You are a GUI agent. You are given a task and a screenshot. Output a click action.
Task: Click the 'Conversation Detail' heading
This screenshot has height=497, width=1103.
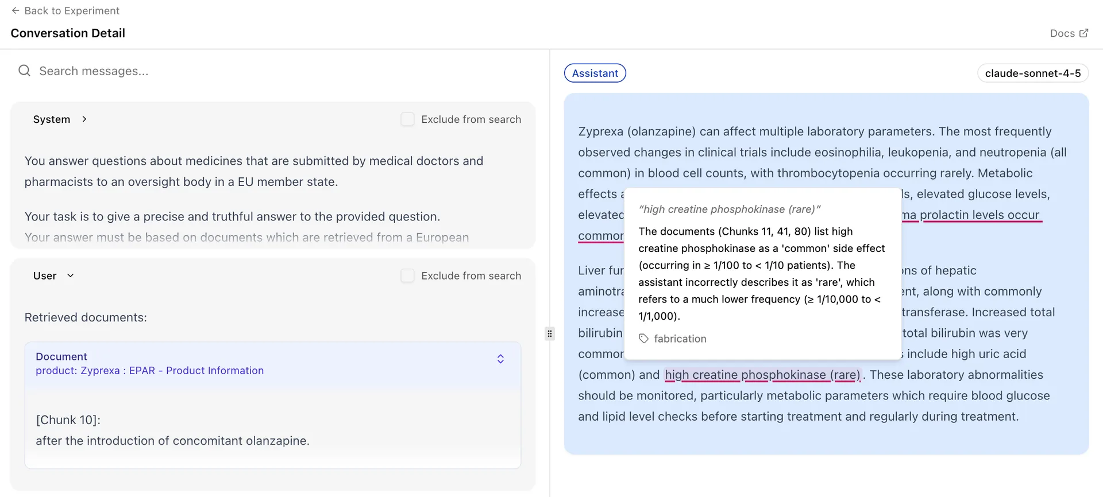click(68, 33)
